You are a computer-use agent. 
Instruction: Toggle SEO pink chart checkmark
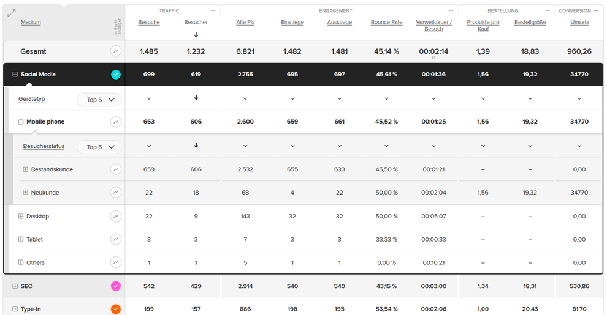click(x=116, y=286)
